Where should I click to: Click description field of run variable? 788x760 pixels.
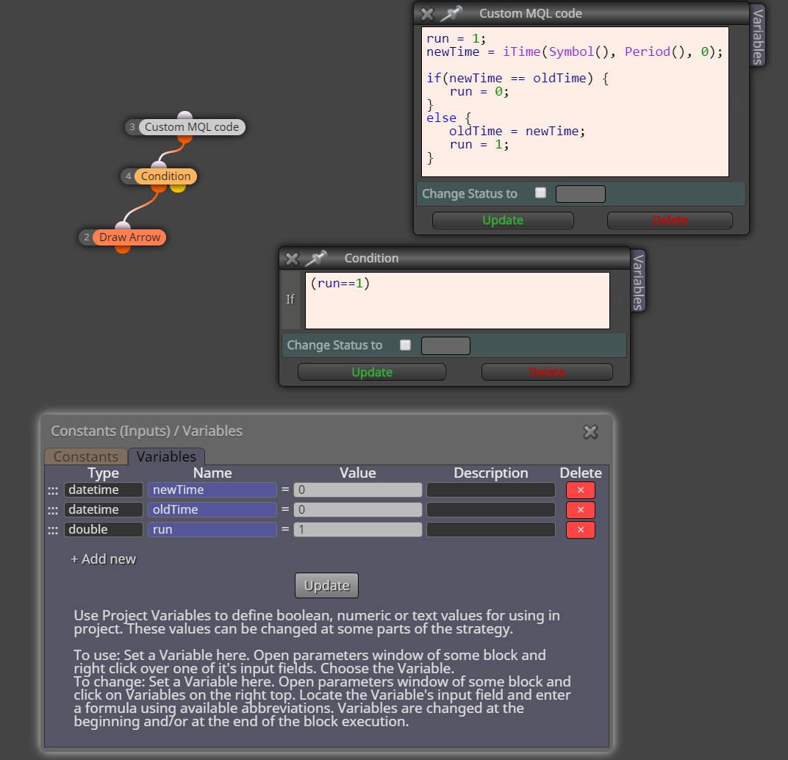pyautogui.click(x=491, y=530)
